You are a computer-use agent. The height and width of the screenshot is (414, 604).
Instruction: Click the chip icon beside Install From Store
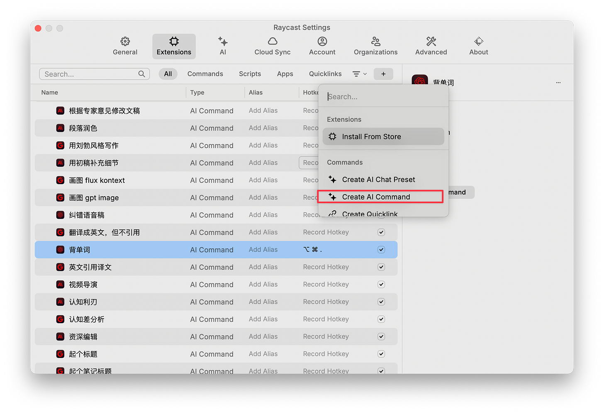[333, 136]
